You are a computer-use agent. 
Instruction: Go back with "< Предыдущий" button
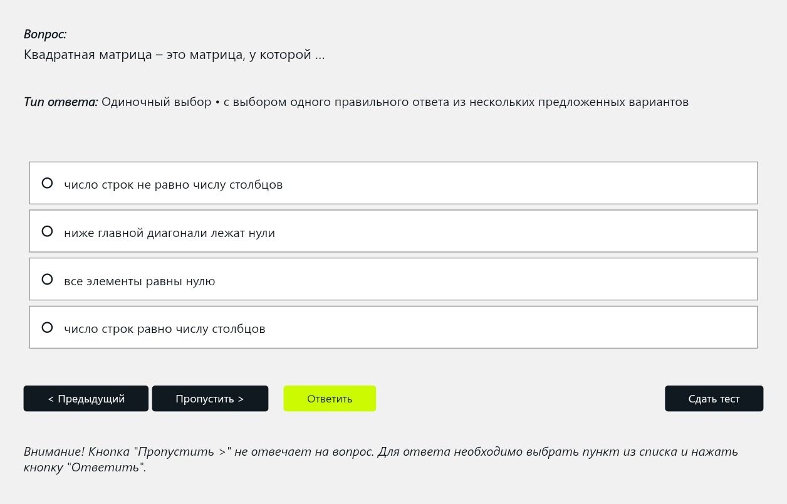click(86, 399)
